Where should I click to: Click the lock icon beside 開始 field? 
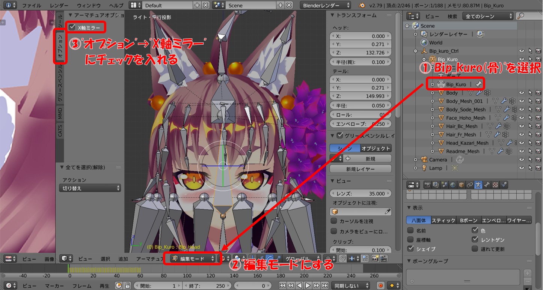[x=128, y=285]
